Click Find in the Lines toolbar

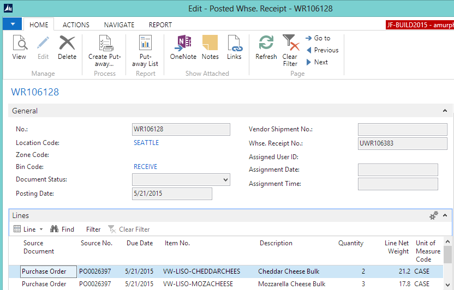[62, 229]
